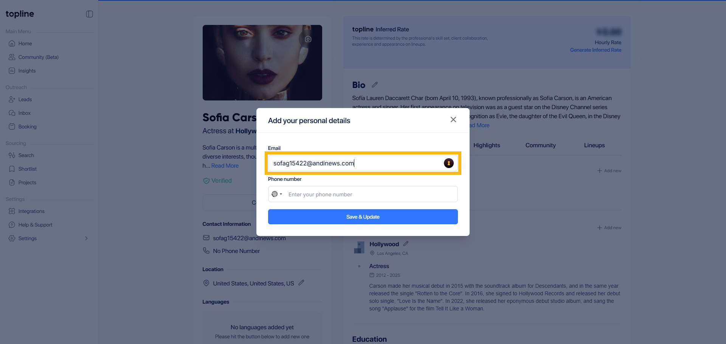726x344 pixels.
Task: Open the phone country code dropdown
Action: 277,194
